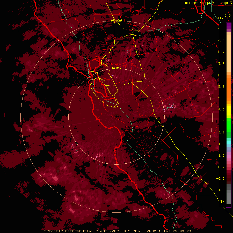The height and width of the screenshot is (233, 233).
Task: Click the purple band atop color scale
Action: coord(229,26)
